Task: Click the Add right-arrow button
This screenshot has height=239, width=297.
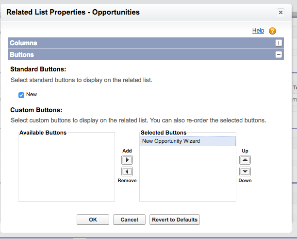Action: (x=127, y=160)
